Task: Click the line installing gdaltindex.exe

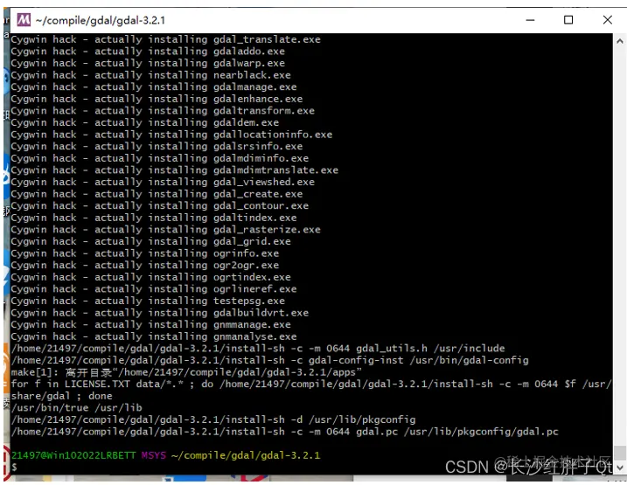Action: tap(154, 218)
